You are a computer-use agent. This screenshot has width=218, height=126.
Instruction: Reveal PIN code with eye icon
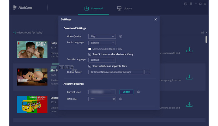[114, 99]
